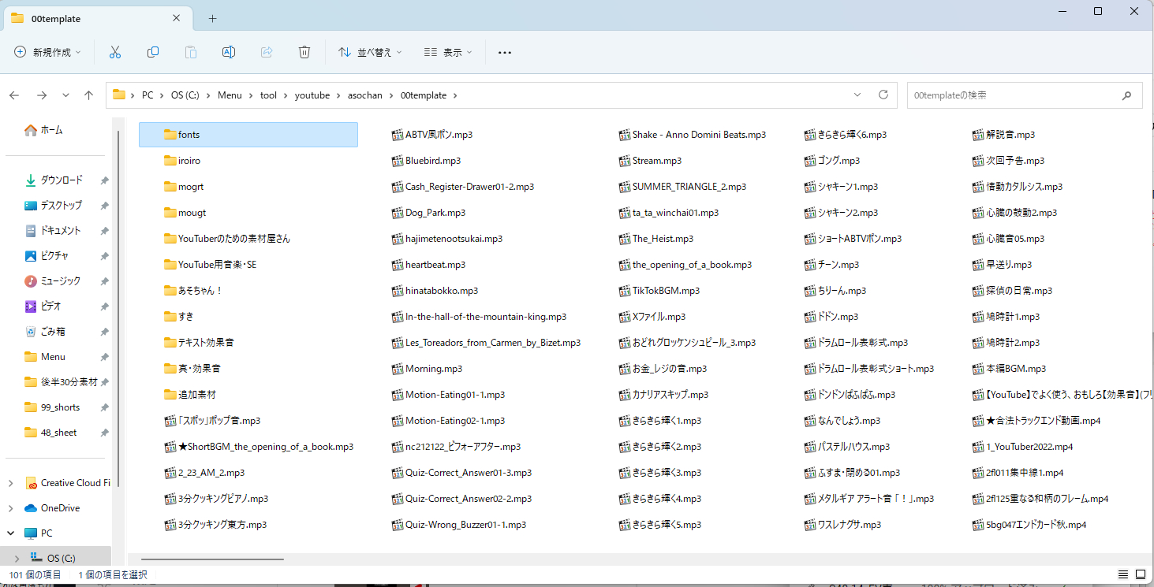Open the 表示 view dropdown
The width and height of the screenshot is (1154, 587).
(x=448, y=52)
